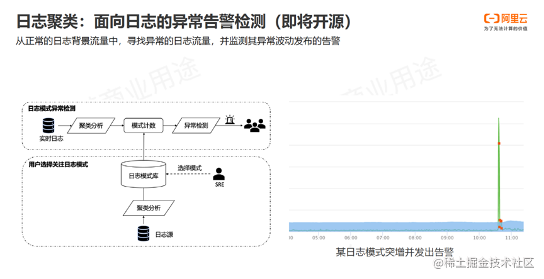Viewport: 544px width, 279px height.
Task: Click the user group icon
Action: [254, 125]
